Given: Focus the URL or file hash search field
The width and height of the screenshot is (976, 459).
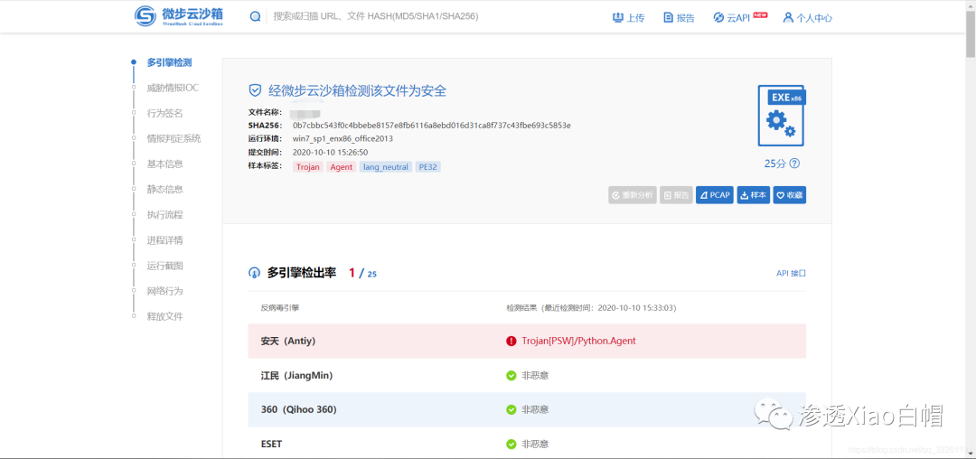Looking at the screenshot, I should 375,17.
